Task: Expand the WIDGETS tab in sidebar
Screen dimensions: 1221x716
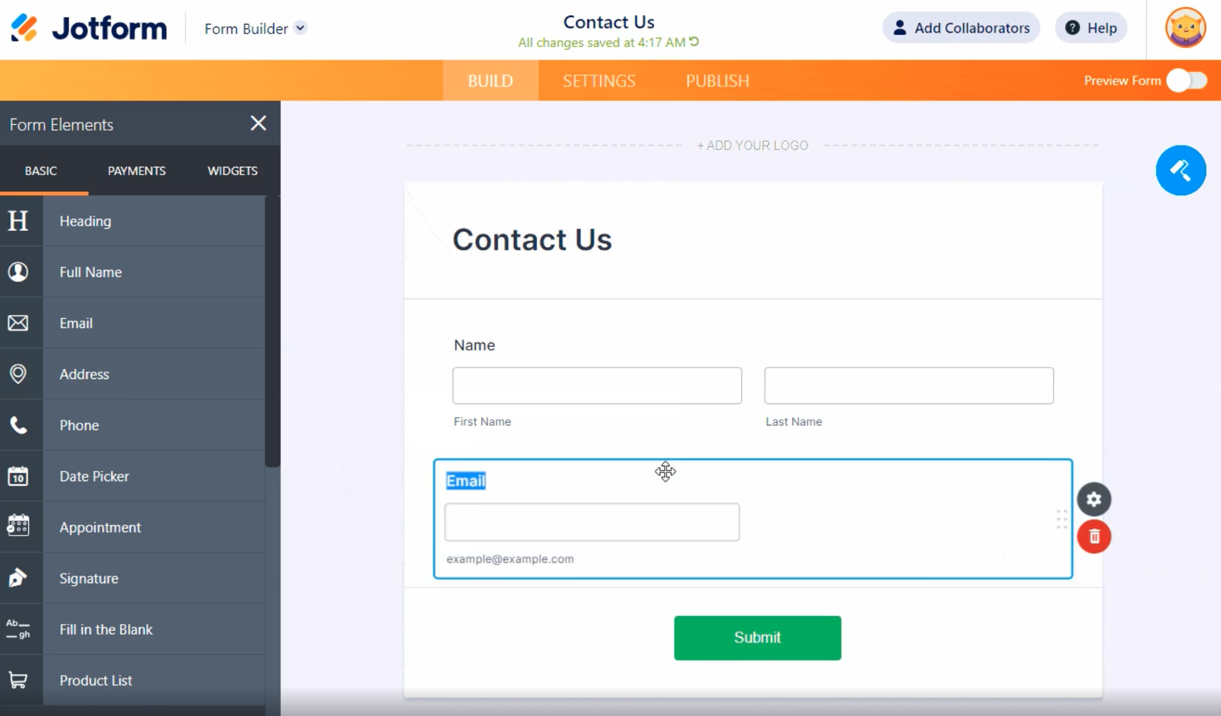Action: point(231,170)
